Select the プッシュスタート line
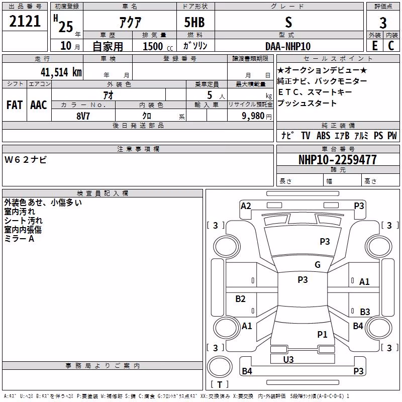Viewport: 402px width, 402px height. [307, 103]
